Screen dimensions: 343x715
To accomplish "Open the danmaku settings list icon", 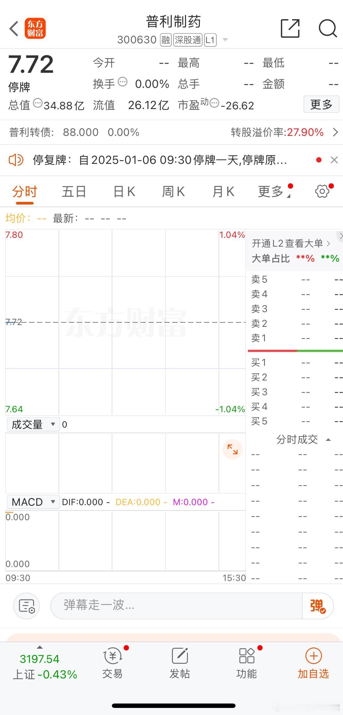I will coord(26,606).
